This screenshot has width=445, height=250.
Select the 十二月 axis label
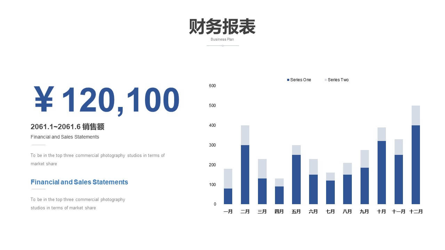coord(416,211)
